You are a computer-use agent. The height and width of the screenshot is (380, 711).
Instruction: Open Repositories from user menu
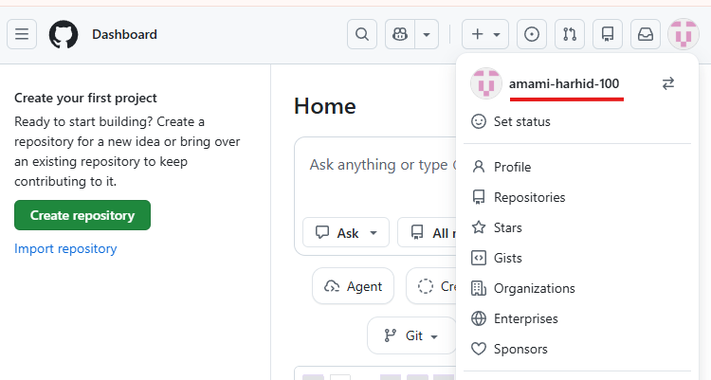click(576, 197)
